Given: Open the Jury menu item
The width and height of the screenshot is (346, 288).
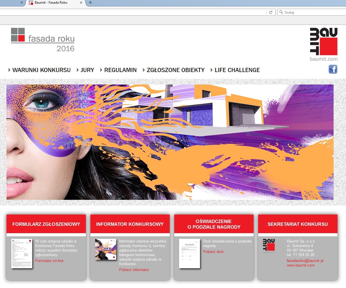Looking at the screenshot, I should (x=87, y=70).
